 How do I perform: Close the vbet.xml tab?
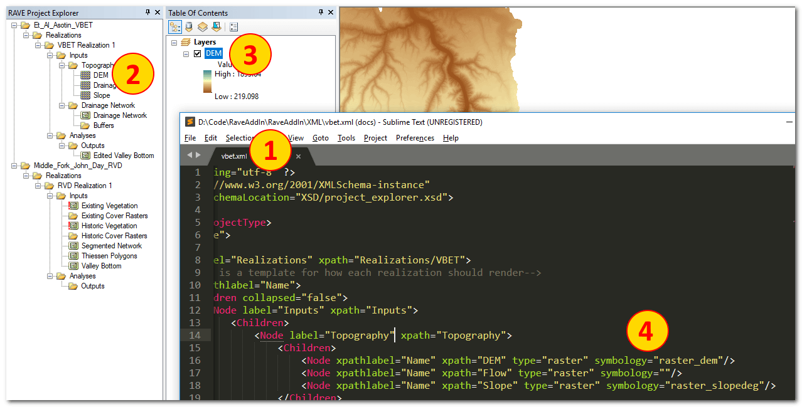299,156
